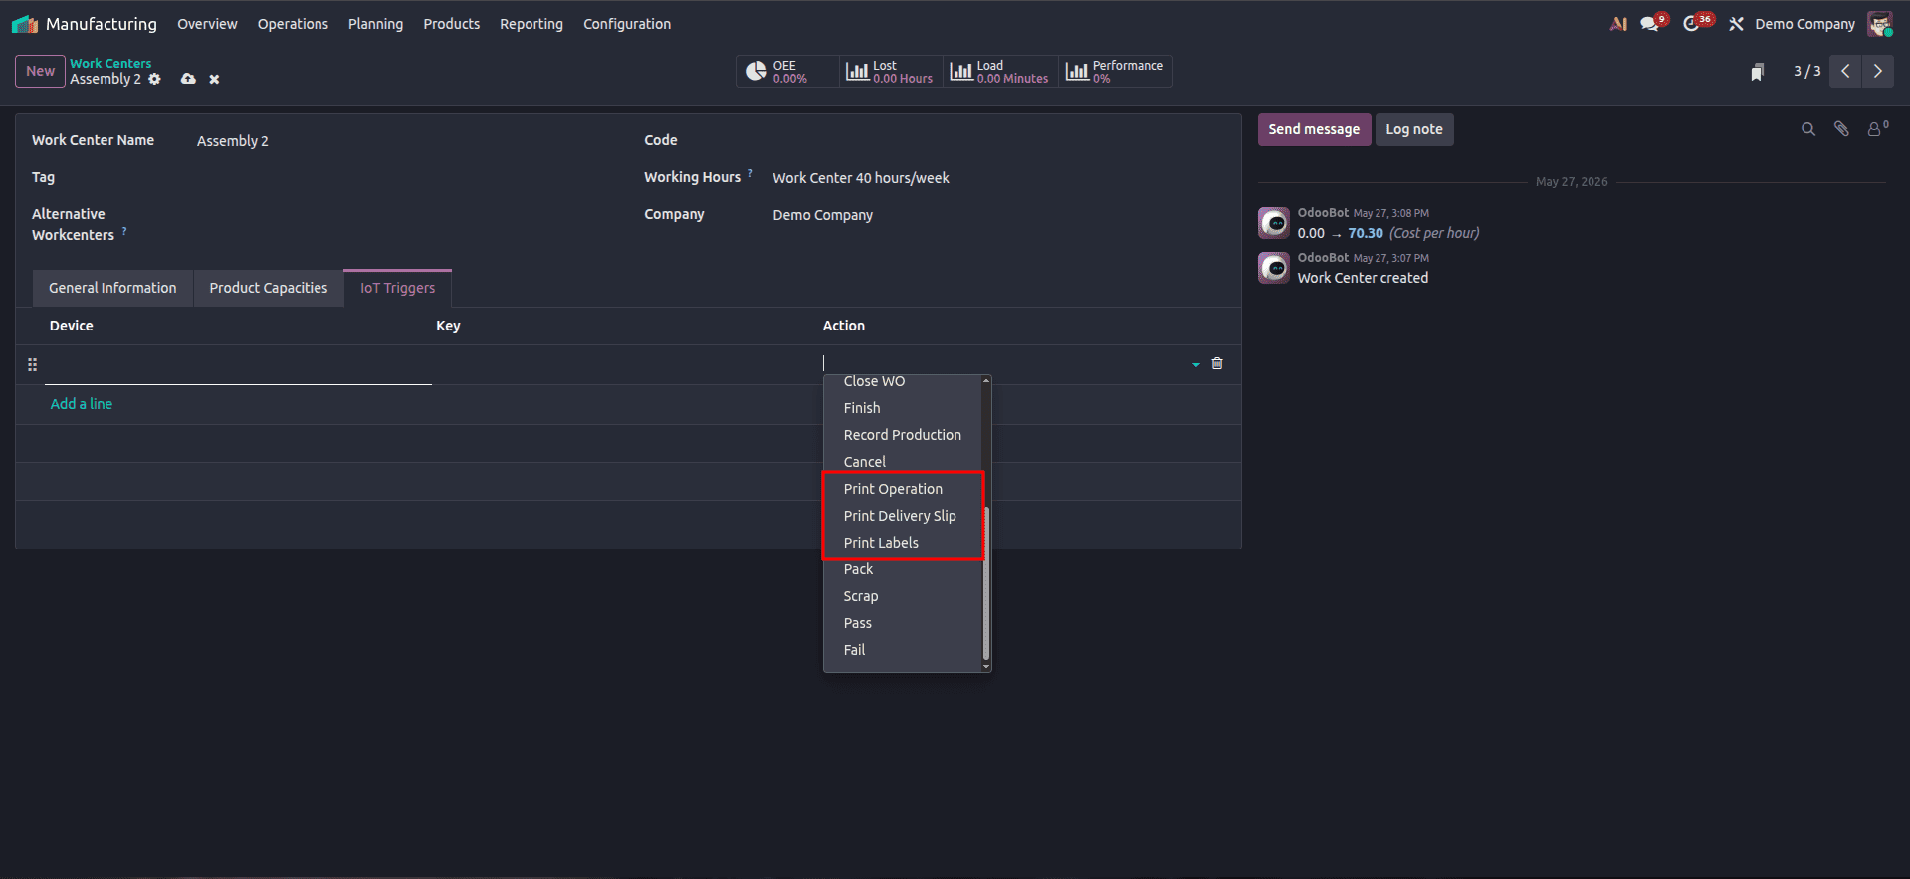The width and height of the screenshot is (1910, 879).
Task: Click the Tag field
Action: click(x=404, y=178)
